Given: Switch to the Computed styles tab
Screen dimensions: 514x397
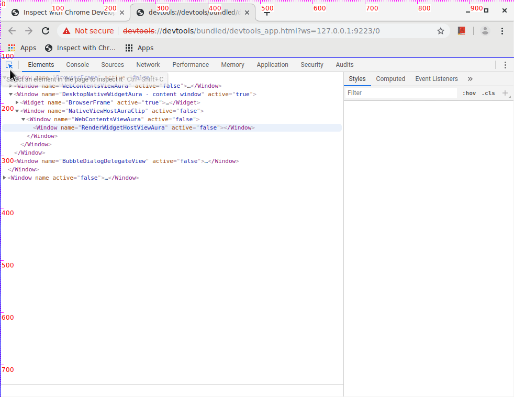Looking at the screenshot, I should point(390,79).
